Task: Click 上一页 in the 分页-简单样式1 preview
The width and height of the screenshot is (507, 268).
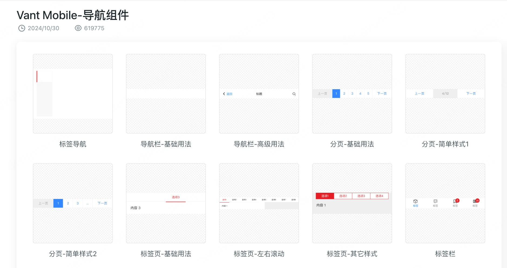Action: coord(420,94)
